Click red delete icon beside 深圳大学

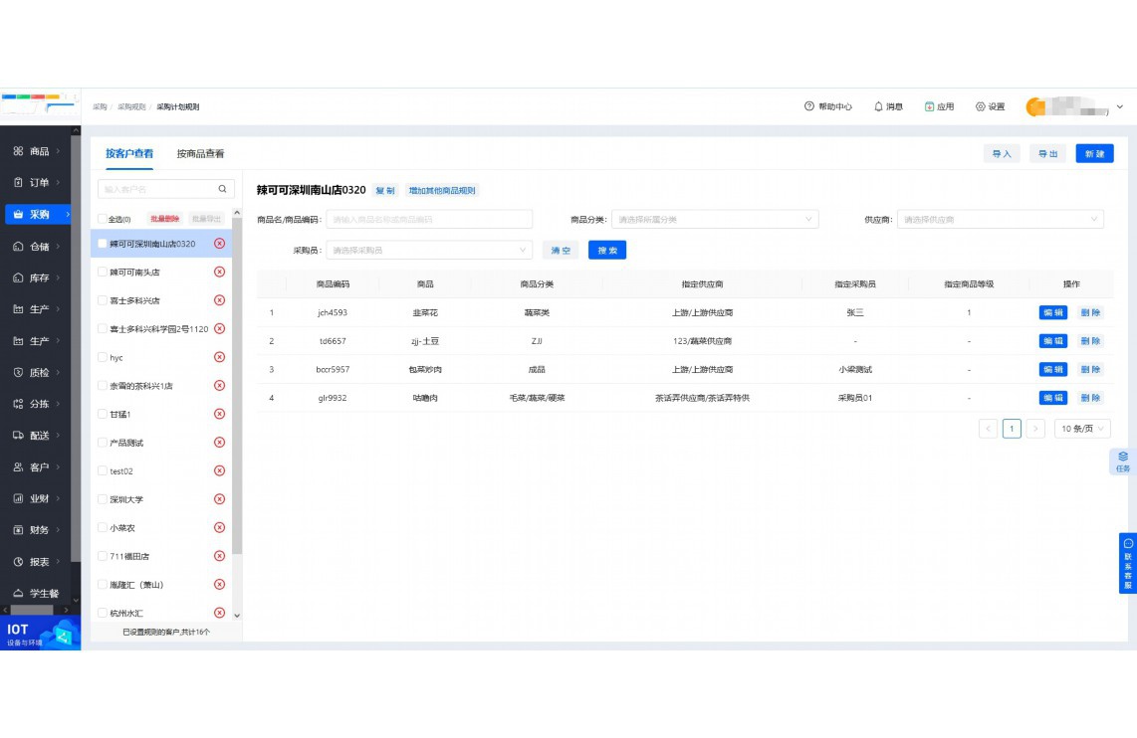[x=220, y=499]
